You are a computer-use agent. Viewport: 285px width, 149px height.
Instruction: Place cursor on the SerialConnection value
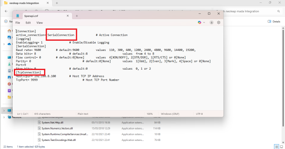pos(61,35)
